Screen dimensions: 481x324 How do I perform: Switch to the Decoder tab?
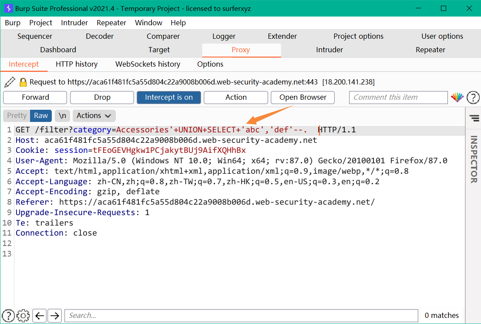100,36
